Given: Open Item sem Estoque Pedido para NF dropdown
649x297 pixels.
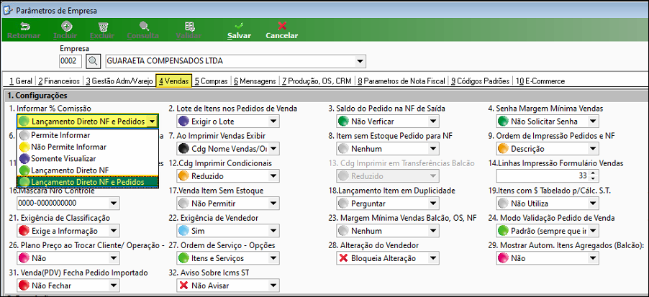Looking at the screenshot, I should 433,148.
